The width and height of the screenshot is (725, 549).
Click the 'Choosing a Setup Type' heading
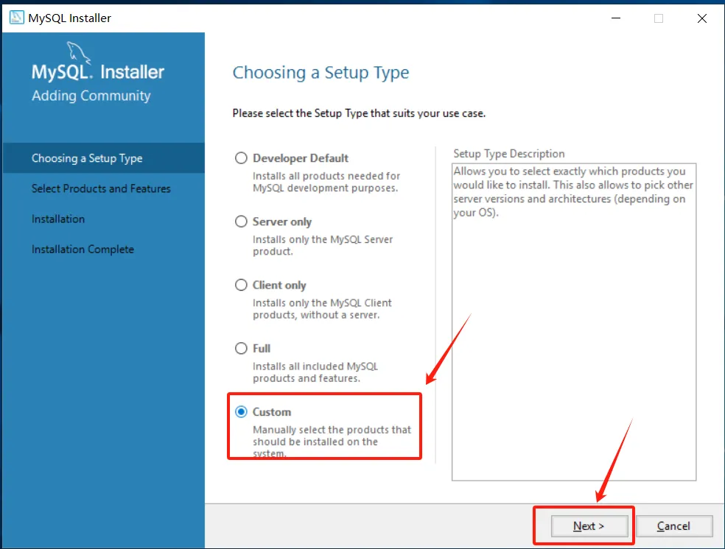coord(321,73)
